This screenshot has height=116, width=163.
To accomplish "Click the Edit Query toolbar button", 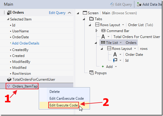I will (121, 4).
